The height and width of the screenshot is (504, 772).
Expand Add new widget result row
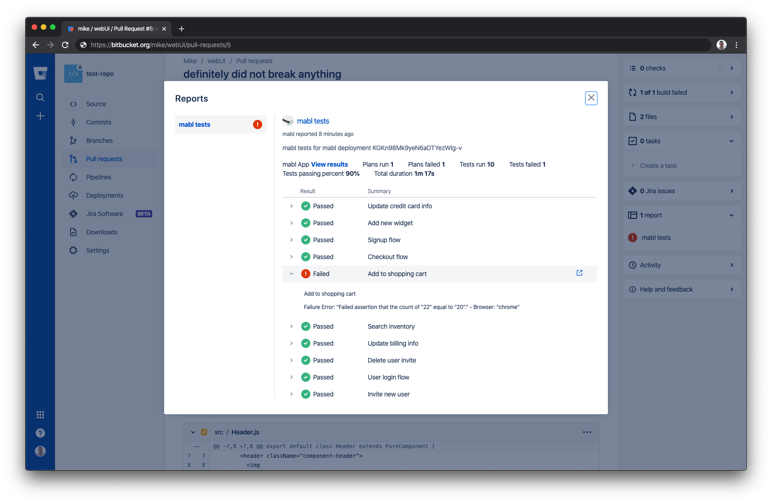[292, 223]
